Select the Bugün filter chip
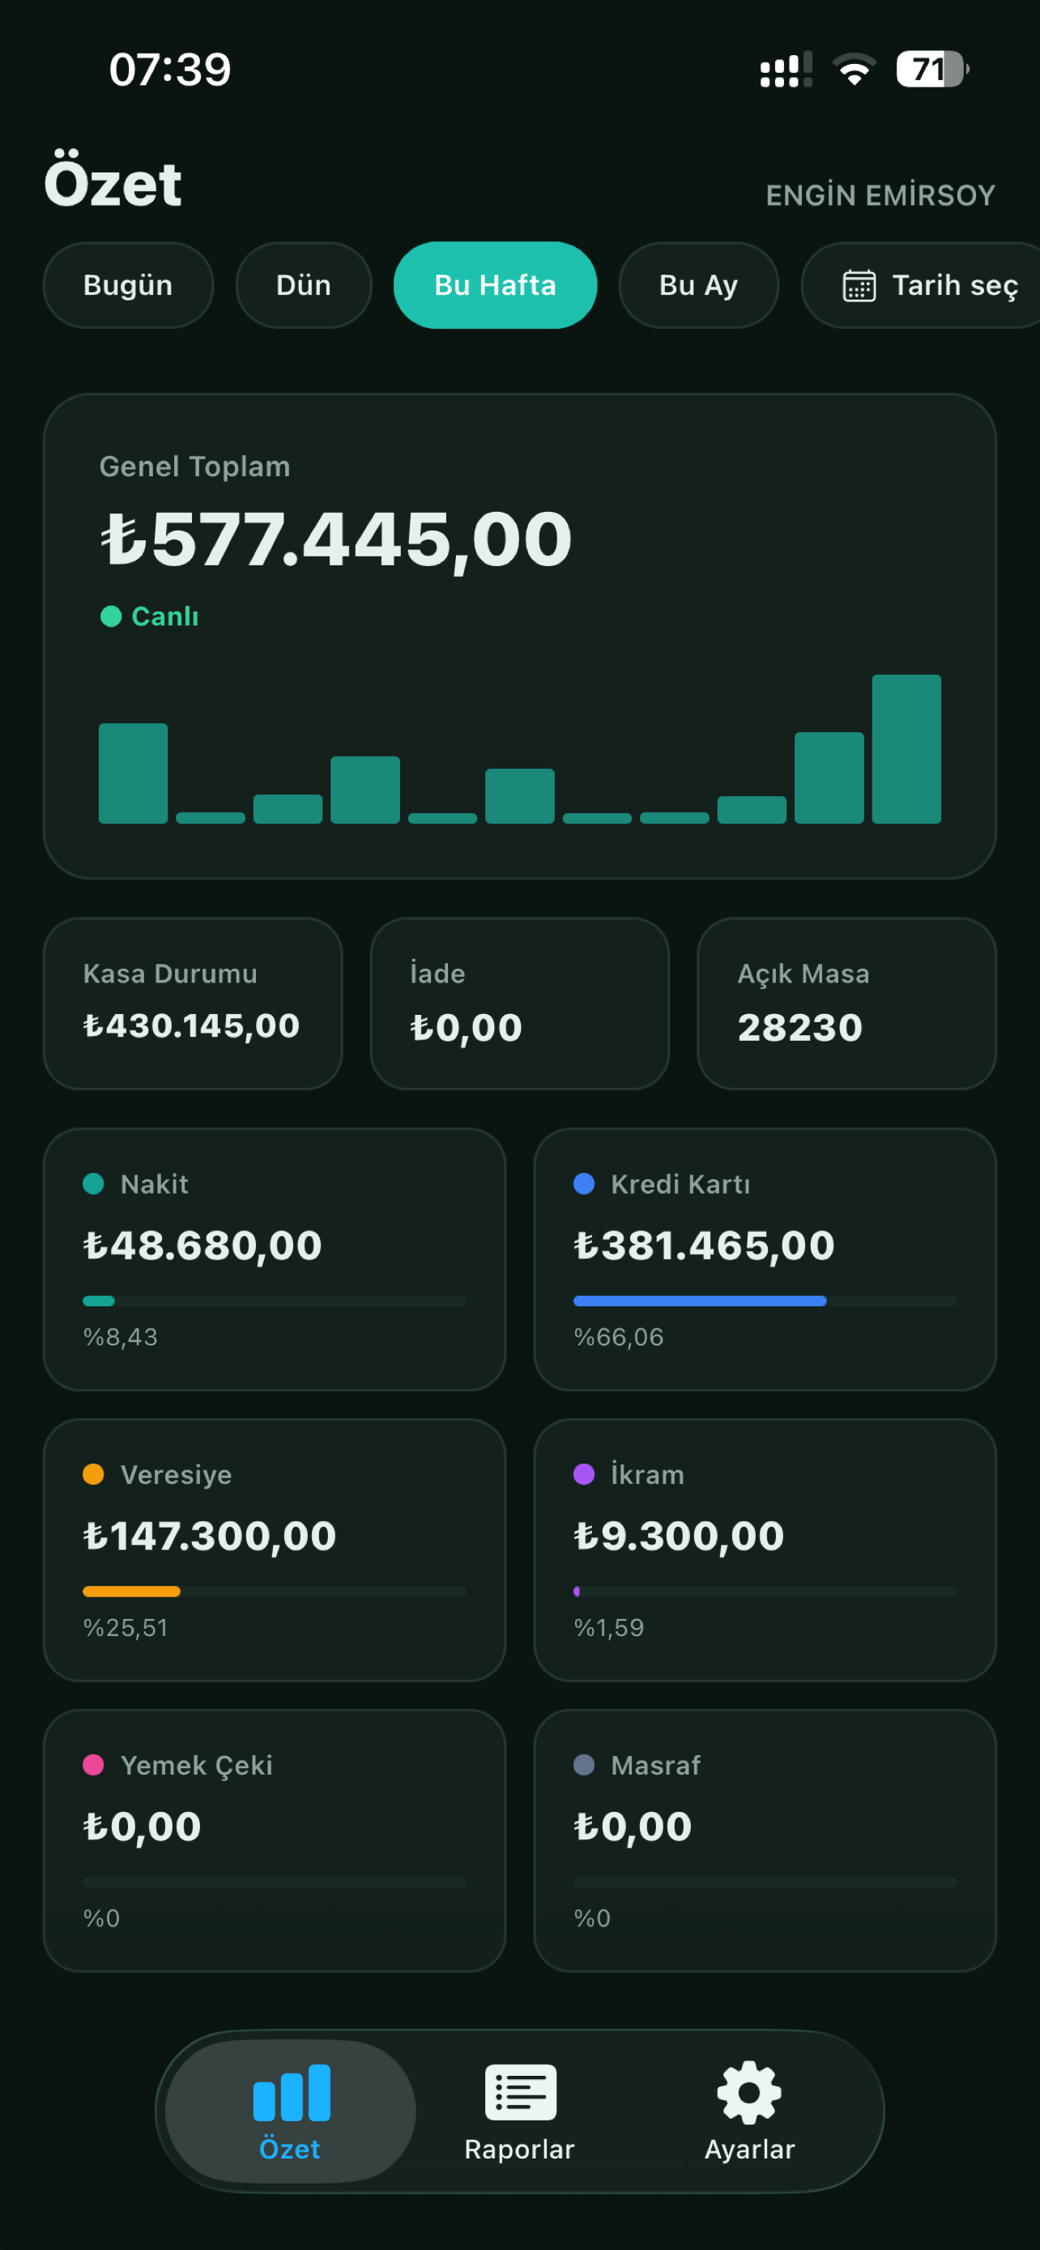 pyautogui.click(x=128, y=285)
